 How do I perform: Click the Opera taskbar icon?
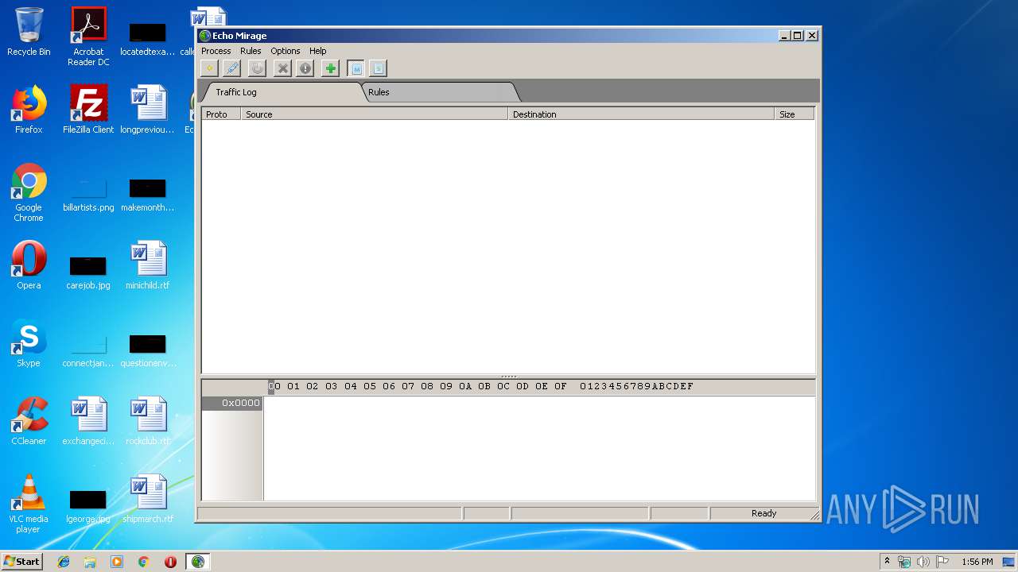tap(170, 562)
